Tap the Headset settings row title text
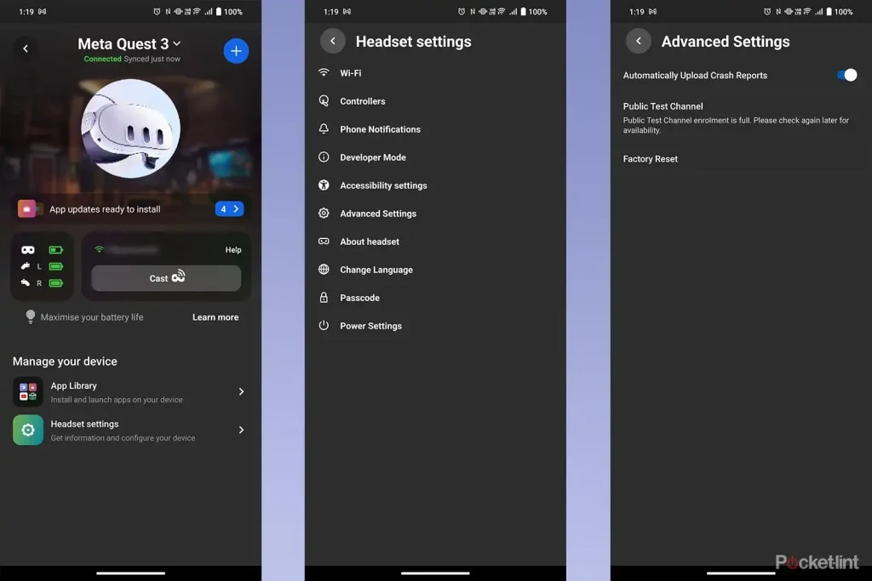872x581 pixels. [84, 424]
